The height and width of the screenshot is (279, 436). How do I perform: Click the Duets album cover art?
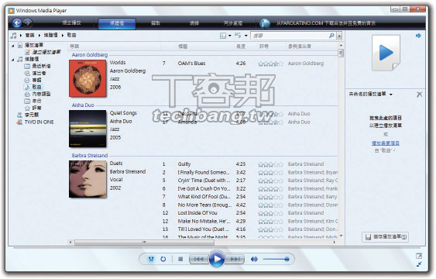[88, 179]
